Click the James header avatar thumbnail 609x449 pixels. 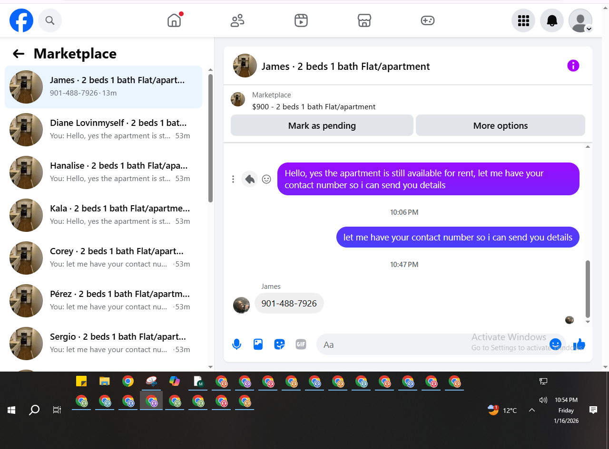click(245, 66)
